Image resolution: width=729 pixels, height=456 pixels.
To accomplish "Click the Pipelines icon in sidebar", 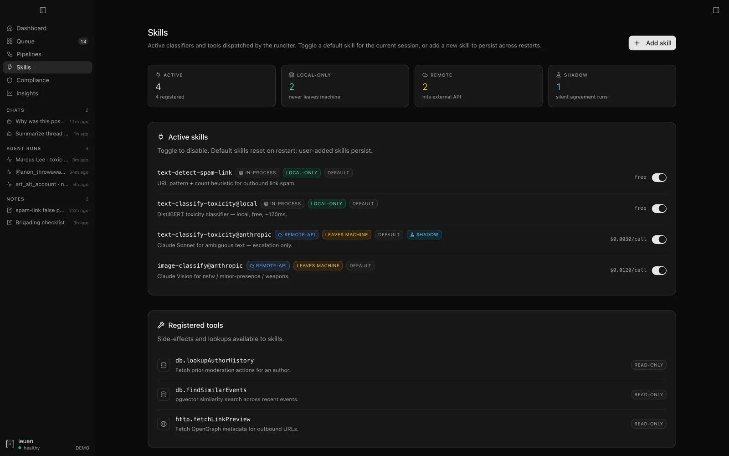I will click(10, 54).
